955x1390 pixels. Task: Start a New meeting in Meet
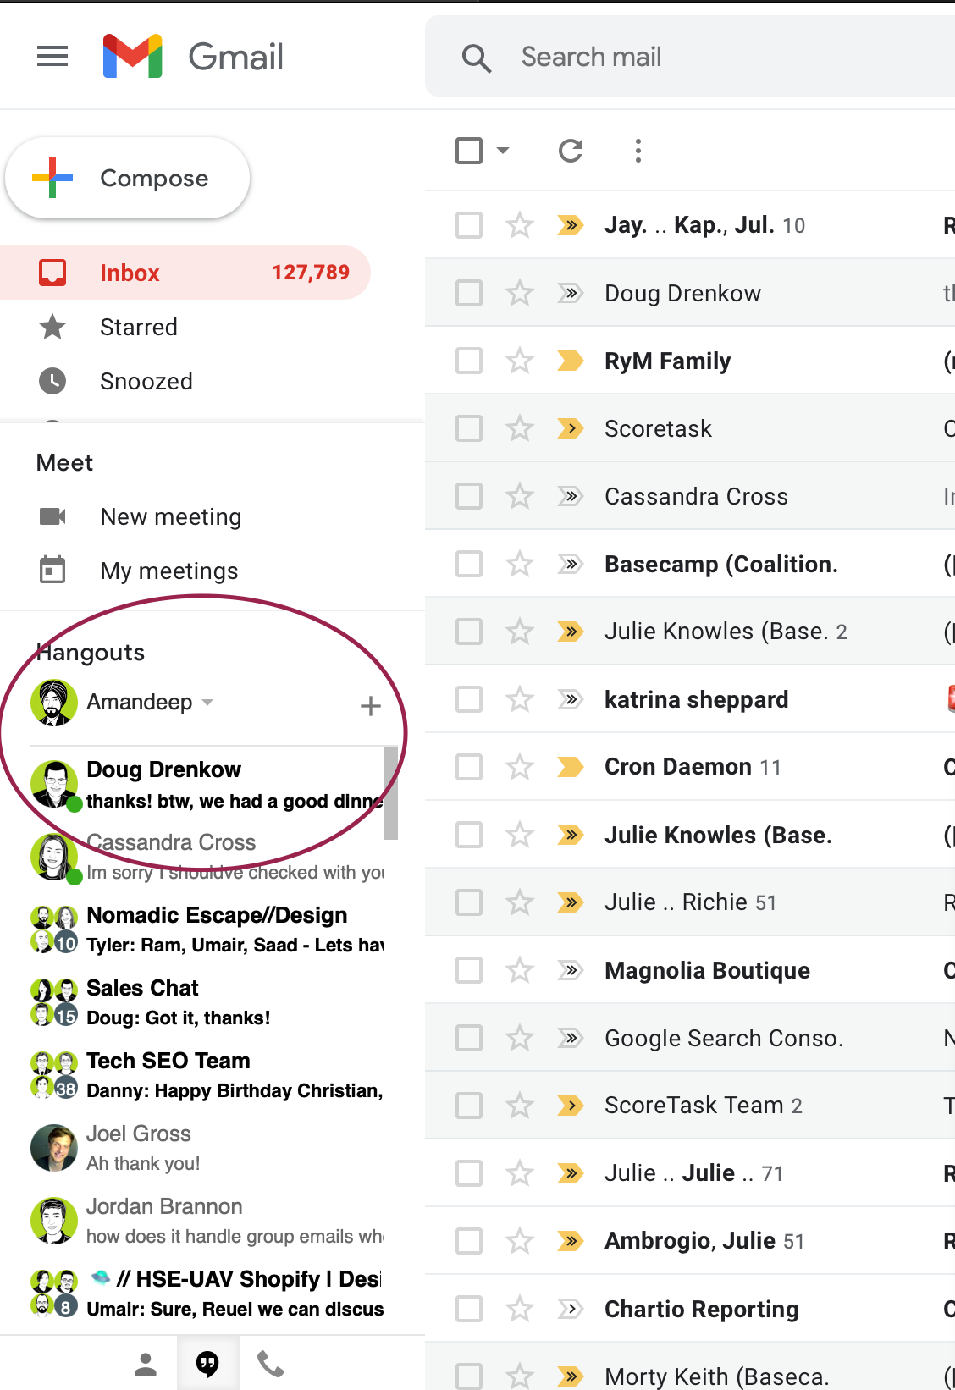pos(170,516)
